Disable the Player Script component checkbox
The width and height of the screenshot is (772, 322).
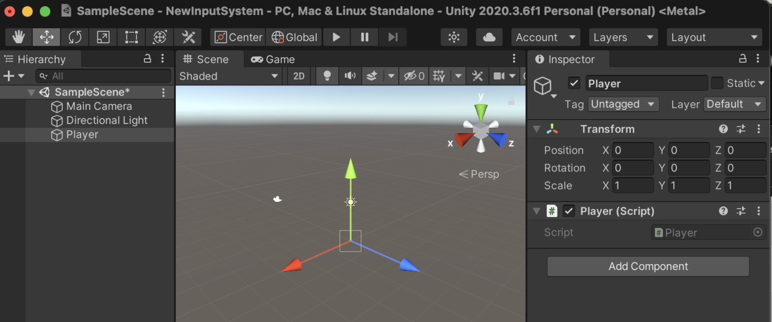tap(569, 211)
